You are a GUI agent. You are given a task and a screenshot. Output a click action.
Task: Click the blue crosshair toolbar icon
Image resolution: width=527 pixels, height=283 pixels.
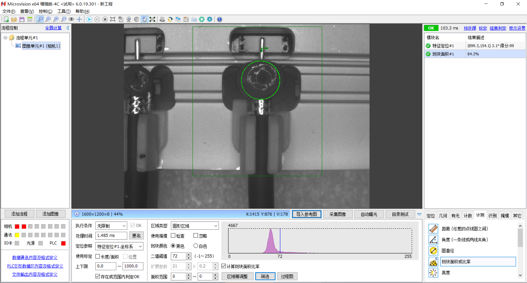coord(79,19)
